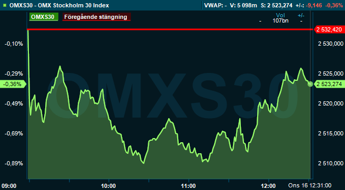Click the -0,69% left axis label
The width and height of the screenshot is (345, 190).
point(14,133)
